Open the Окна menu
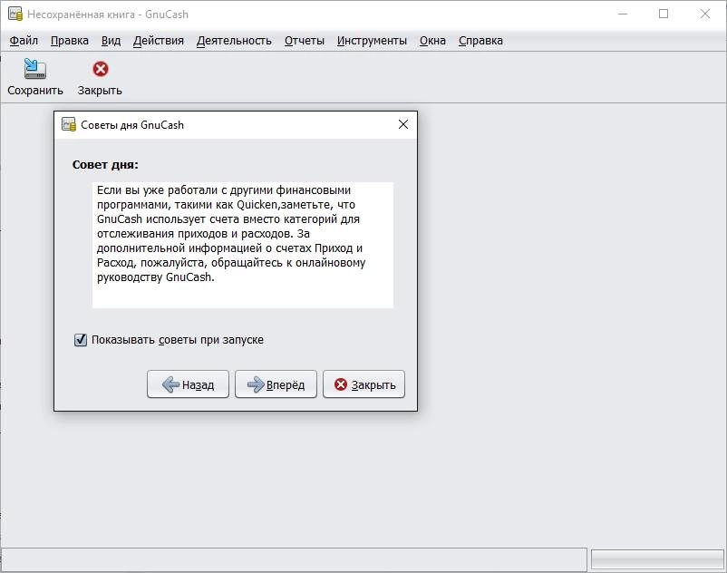The image size is (727, 573). click(x=432, y=41)
